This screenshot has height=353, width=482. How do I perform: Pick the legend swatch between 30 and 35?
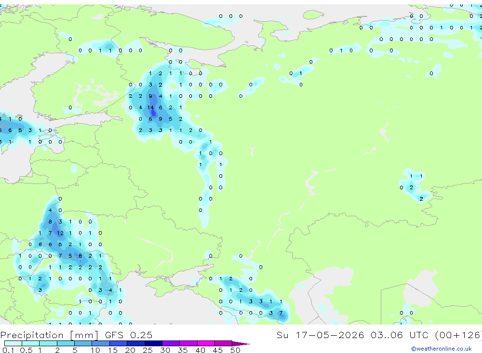(171, 343)
